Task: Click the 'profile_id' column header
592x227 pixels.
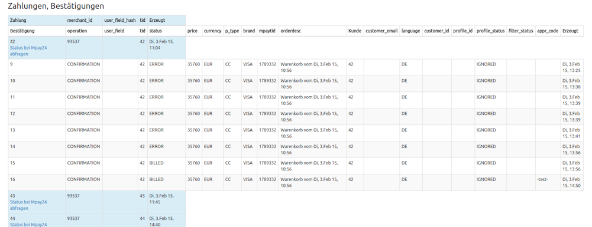Action: 463,31
